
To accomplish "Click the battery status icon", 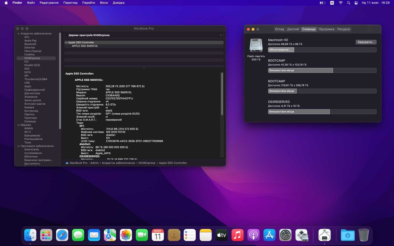I will (322, 3).
